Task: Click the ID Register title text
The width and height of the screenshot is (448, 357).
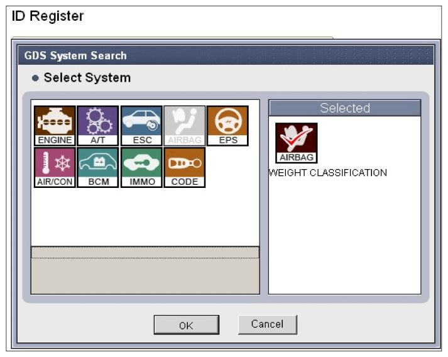Action: [48, 16]
